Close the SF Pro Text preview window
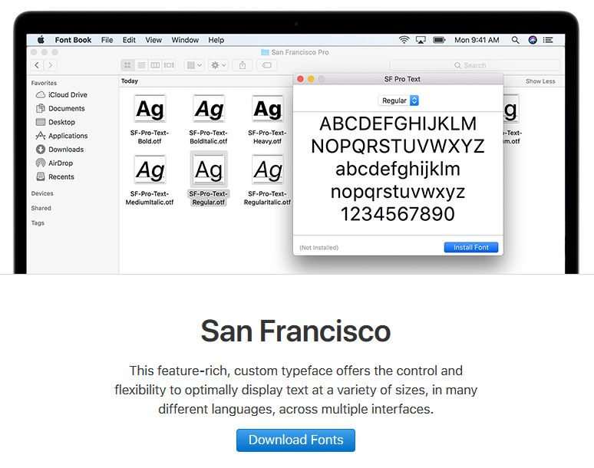 click(x=300, y=79)
